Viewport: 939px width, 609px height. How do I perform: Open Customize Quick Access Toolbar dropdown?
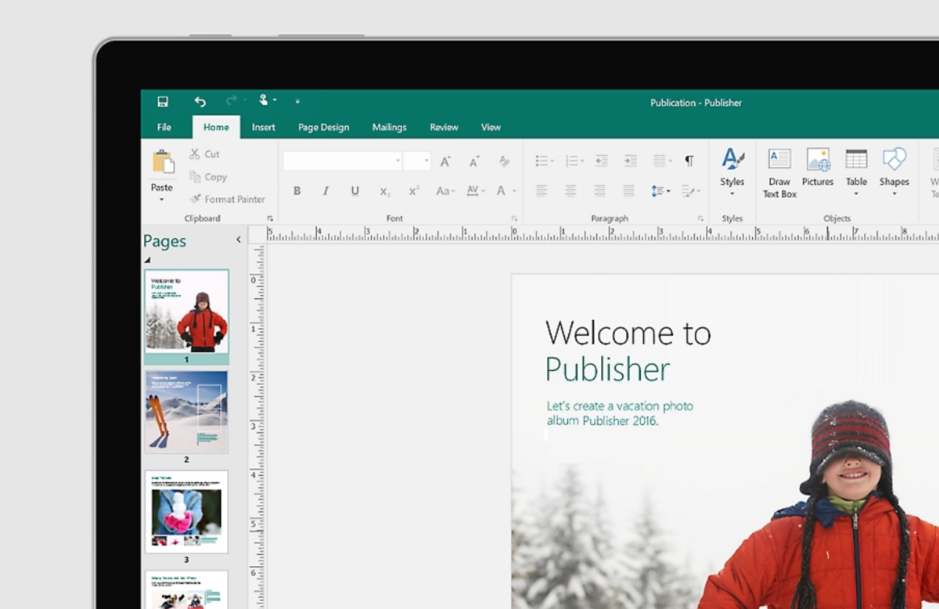297,102
